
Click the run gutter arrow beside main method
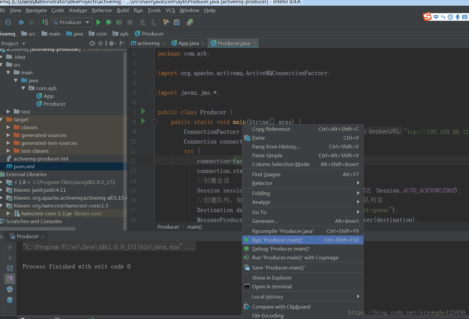(x=143, y=121)
